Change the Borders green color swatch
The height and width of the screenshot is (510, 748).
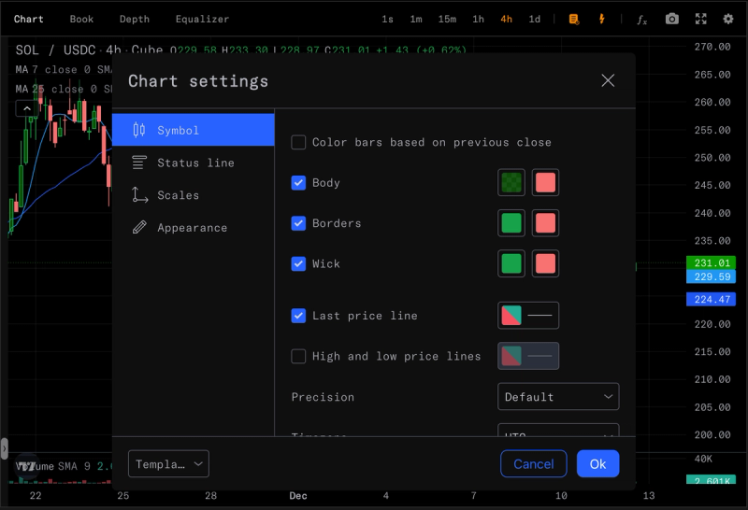point(511,223)
